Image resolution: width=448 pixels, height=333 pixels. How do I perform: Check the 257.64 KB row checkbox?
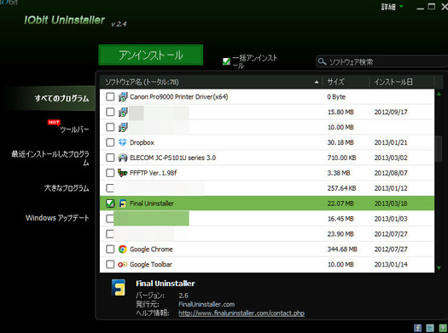click(x=110, y=188)
